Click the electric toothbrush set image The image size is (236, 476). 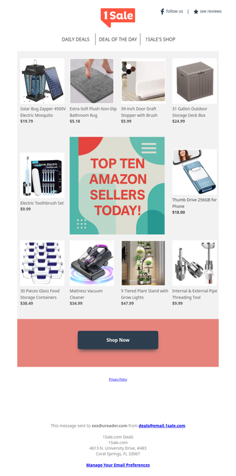(x=42, y=175)
